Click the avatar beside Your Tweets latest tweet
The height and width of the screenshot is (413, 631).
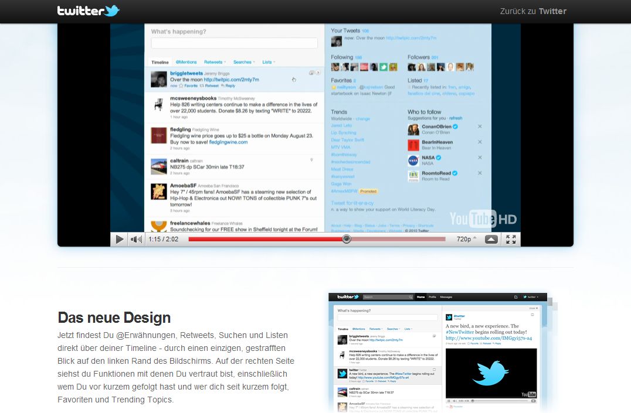[x=337, y=41]
